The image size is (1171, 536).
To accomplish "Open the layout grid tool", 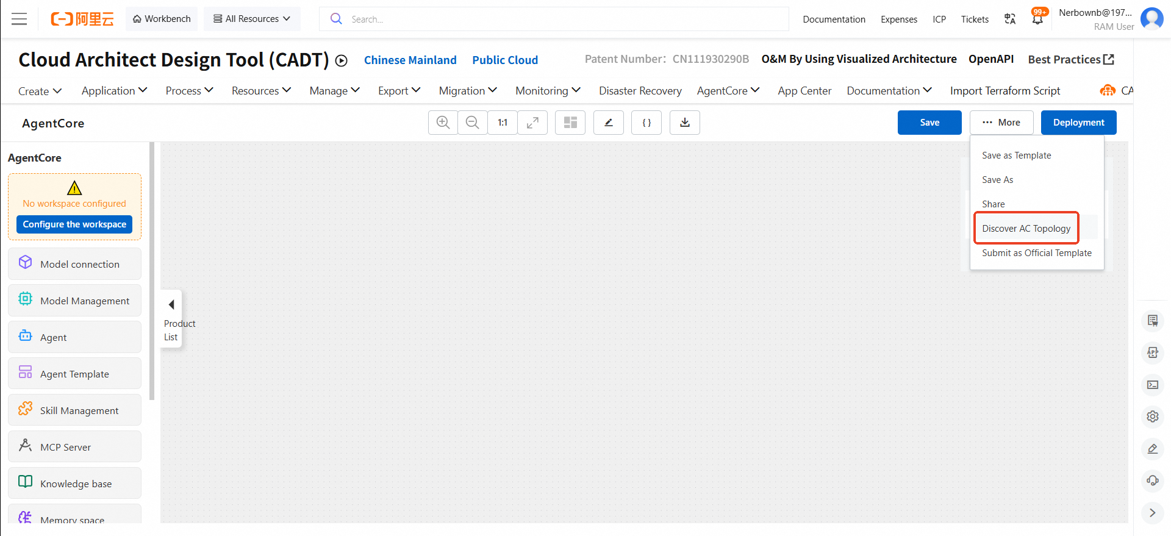I will (x=570, y=123).
